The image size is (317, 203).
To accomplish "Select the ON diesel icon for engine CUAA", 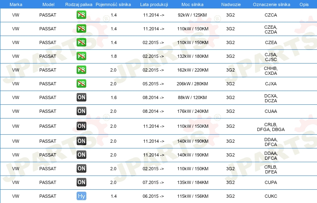I will (81, 111).
